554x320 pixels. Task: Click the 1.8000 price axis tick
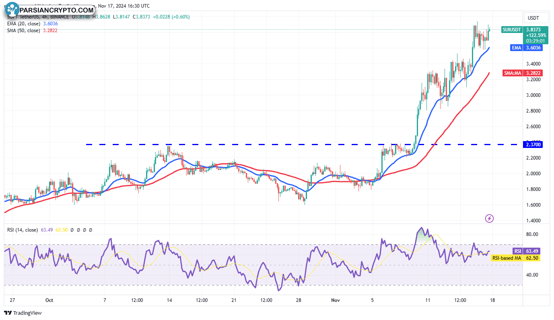point(533,189)
